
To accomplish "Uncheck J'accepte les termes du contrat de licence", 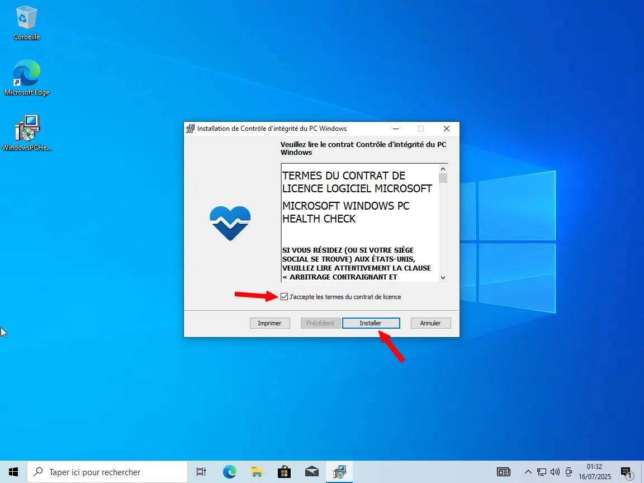I will click(x=284, y=296).
